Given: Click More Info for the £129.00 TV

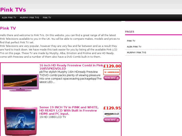Looking at the screenshot, I should (x=112, y=78).
